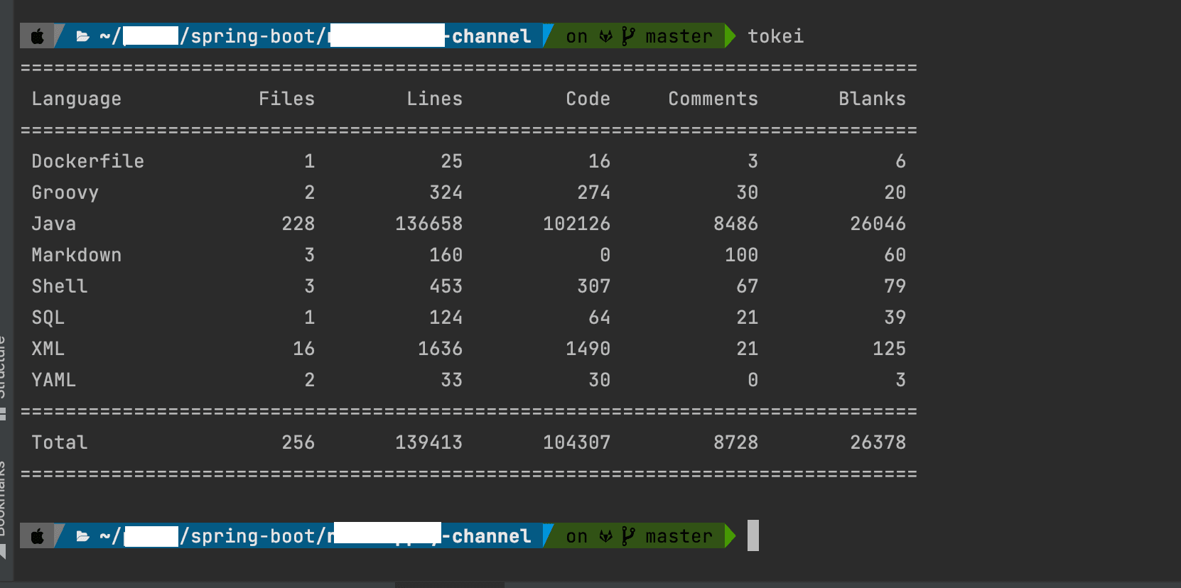Click the terminal cursor block at the prompt
Image resolution: width=1181 pixels, height=588 pixels.
[x=753, y=535]
